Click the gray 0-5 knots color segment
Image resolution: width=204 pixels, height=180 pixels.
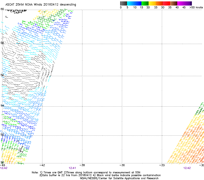(124, 3)
